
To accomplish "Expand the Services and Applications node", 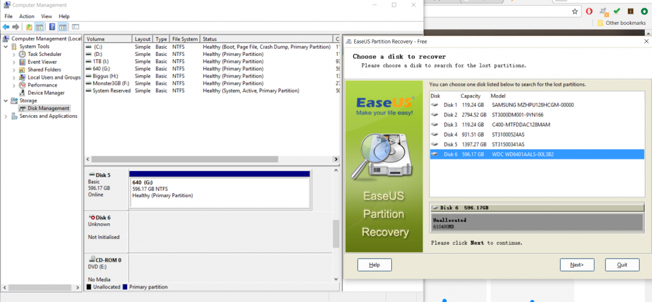I will pos(6,116).
